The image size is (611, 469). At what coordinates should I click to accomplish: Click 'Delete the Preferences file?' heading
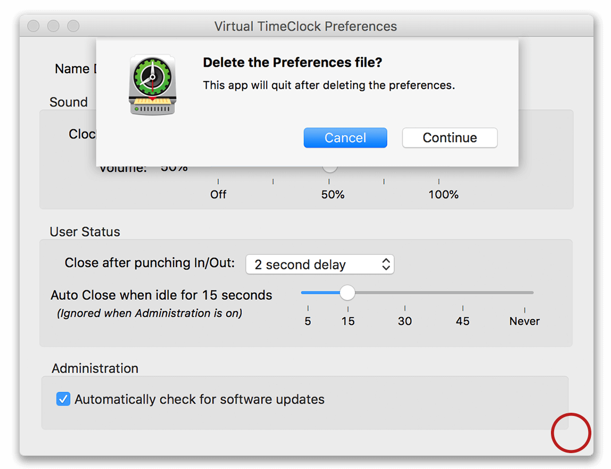[x=293, y=62]
